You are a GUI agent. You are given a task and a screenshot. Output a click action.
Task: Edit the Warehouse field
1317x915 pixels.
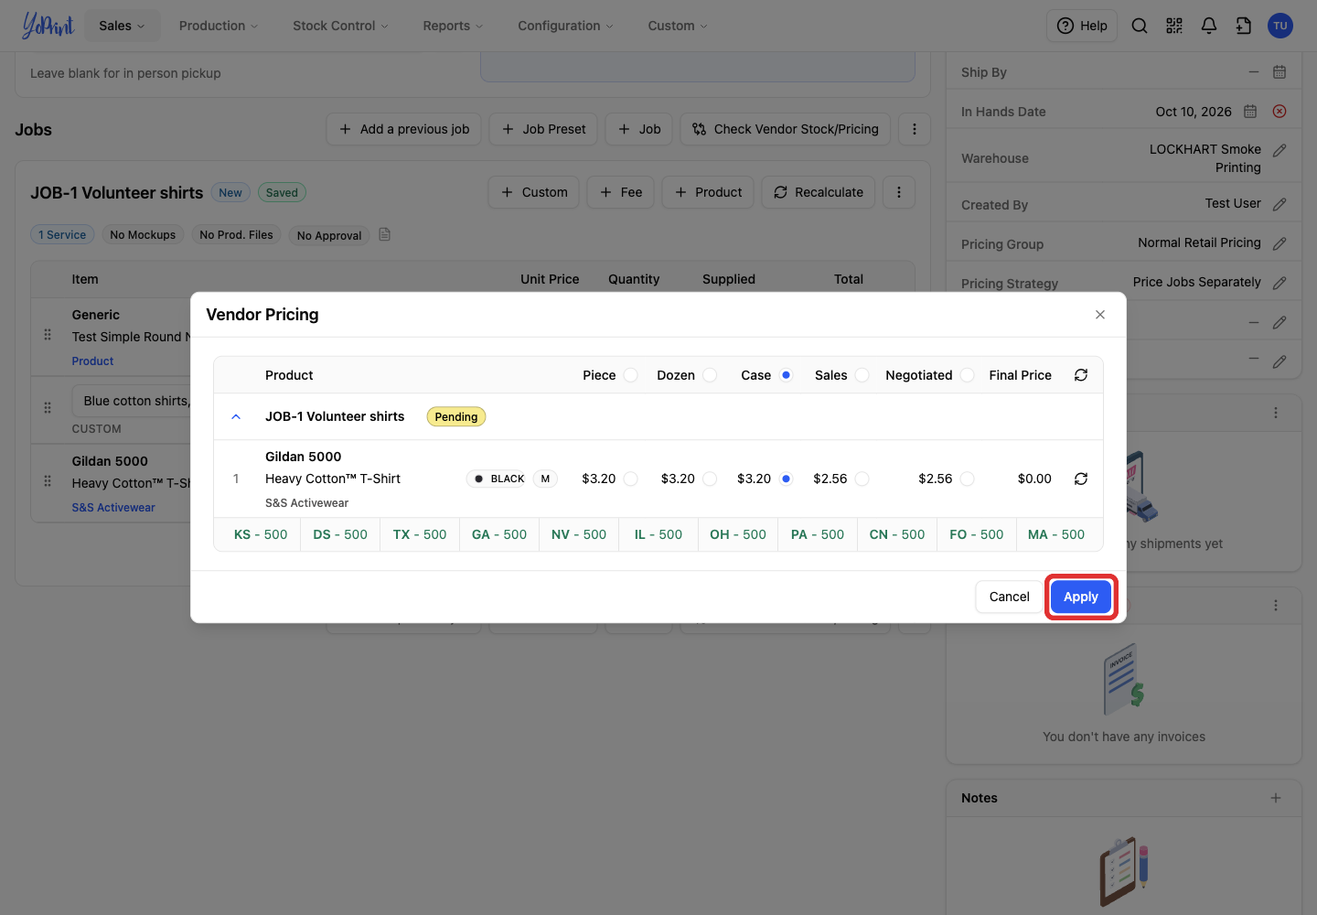pos(1280,150)
